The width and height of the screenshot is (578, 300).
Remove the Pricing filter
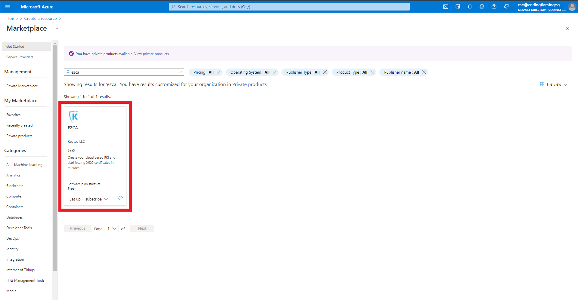219,72
